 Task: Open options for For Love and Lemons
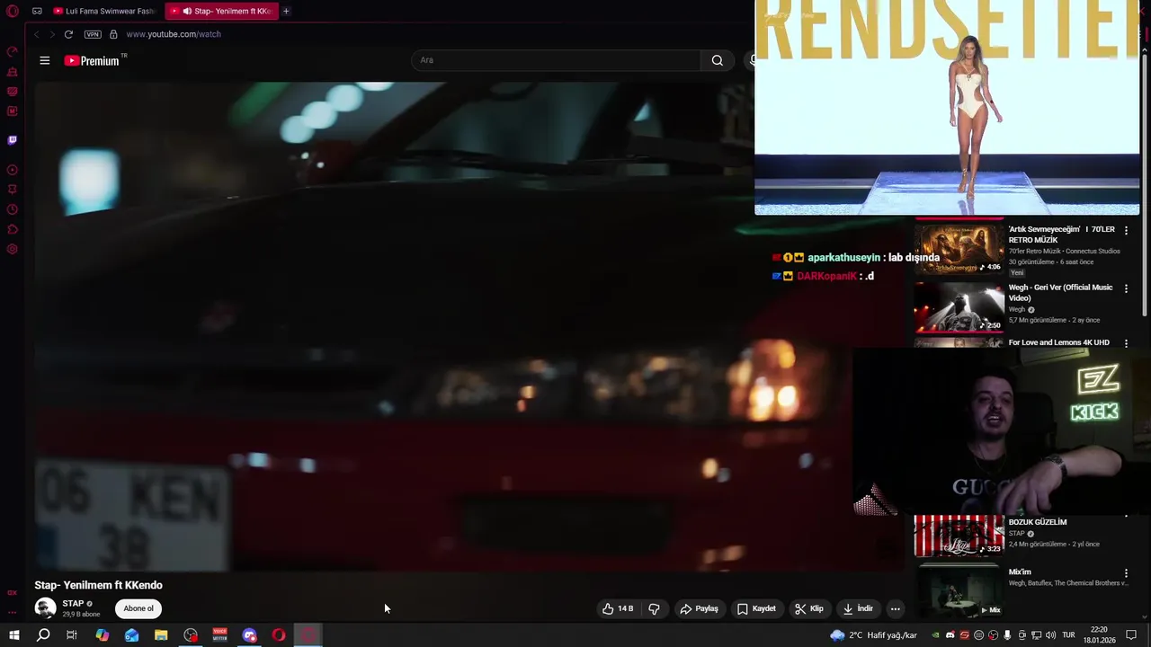coord(1126,343)
